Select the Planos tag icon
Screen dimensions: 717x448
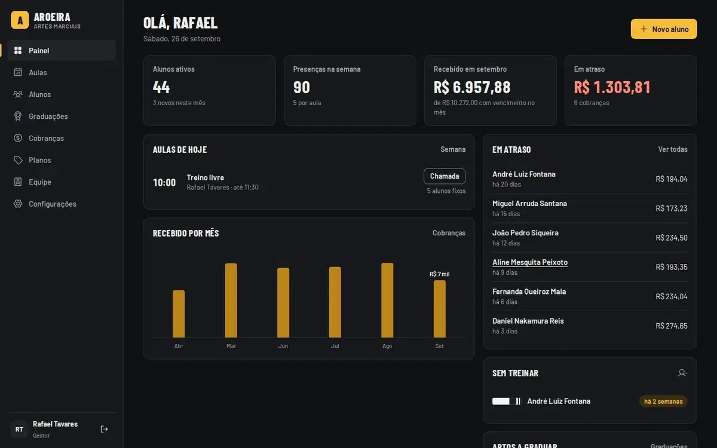tap(18, 160)
